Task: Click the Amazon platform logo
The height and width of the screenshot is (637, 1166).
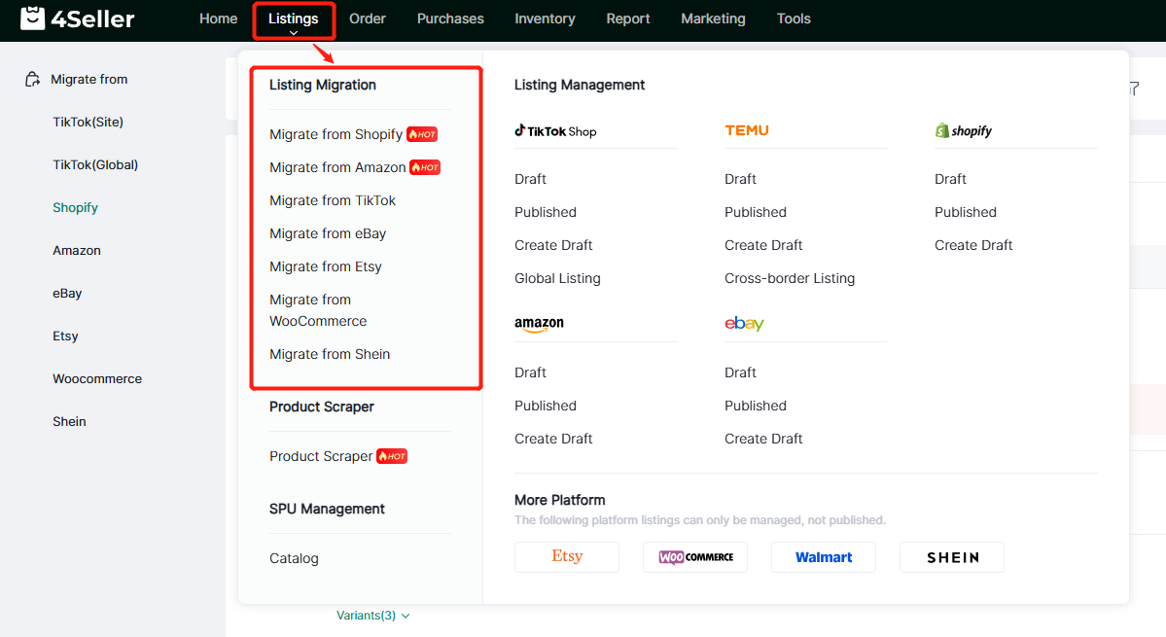Action: point(539,324)
